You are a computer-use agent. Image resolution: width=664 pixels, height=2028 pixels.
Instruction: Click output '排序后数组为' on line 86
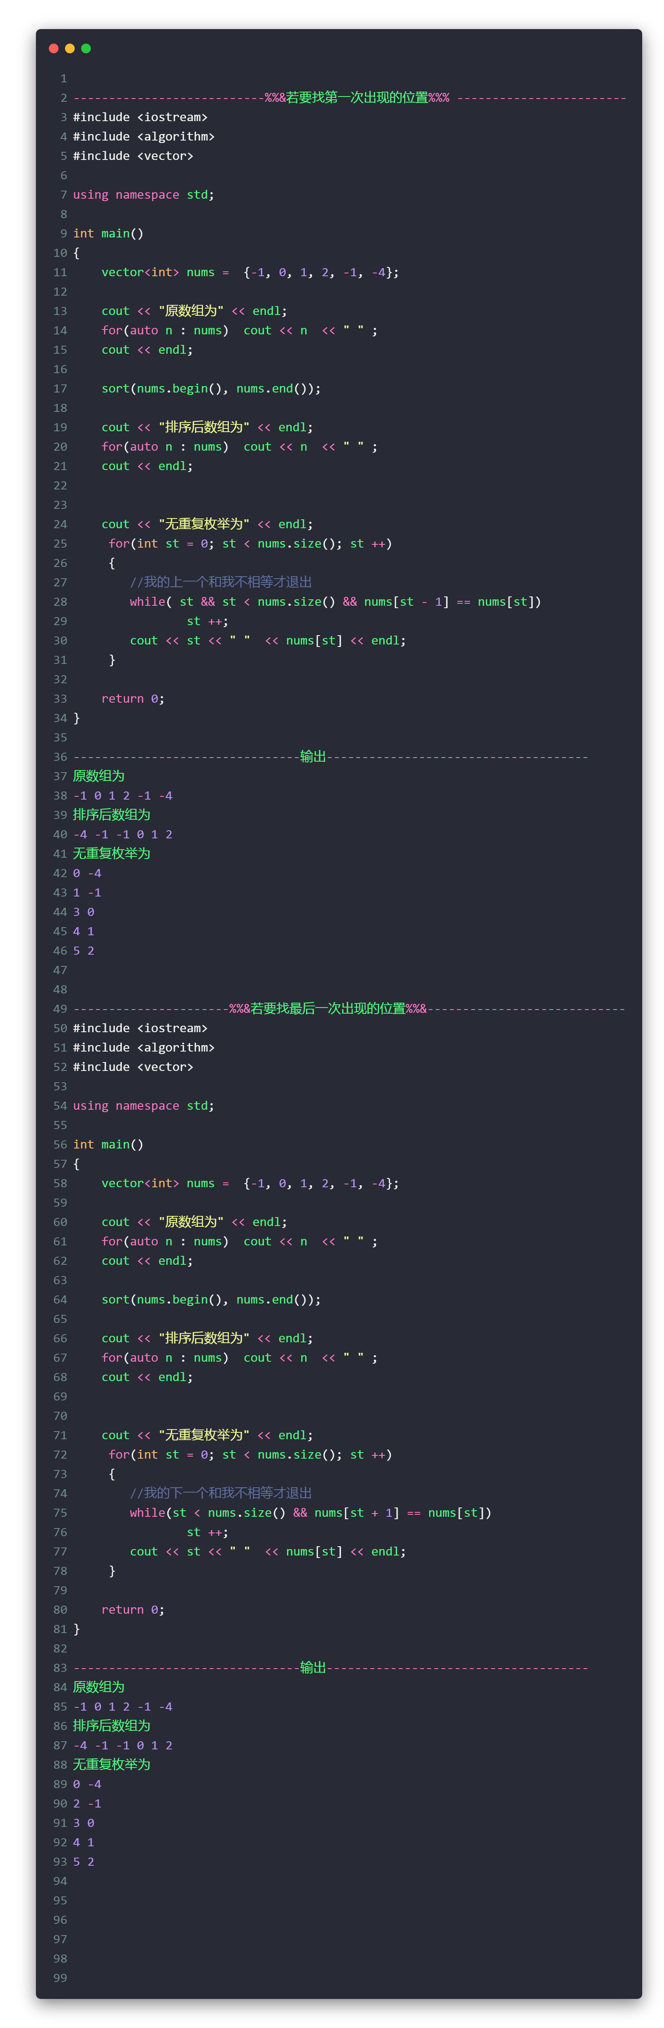pos(112,1726)
